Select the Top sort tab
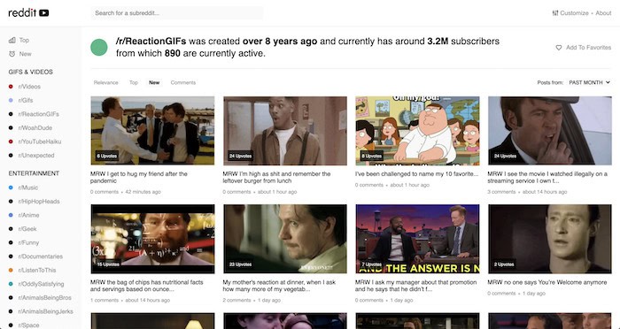 pyautogui.click(x=134, y=82)
